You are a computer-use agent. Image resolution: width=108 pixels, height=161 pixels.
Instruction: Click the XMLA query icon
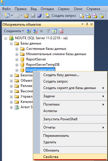pos(101,16)
